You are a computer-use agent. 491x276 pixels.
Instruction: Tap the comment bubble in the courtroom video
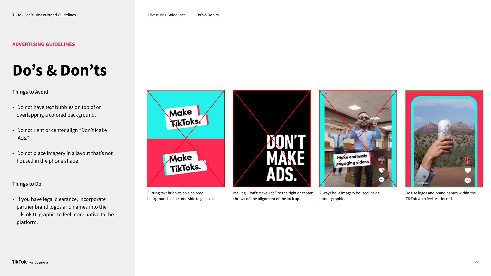click(382, 180)
